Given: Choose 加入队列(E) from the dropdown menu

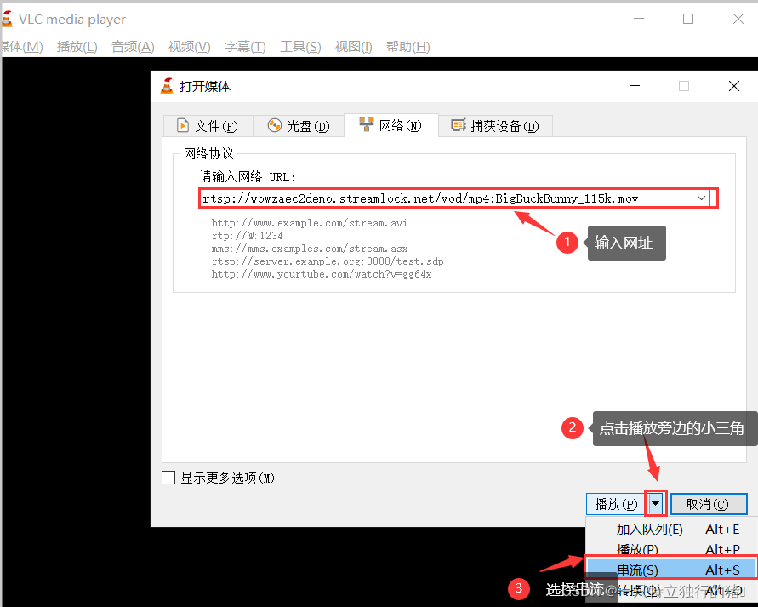Looking at the screenshot, I should pos(671,530).
